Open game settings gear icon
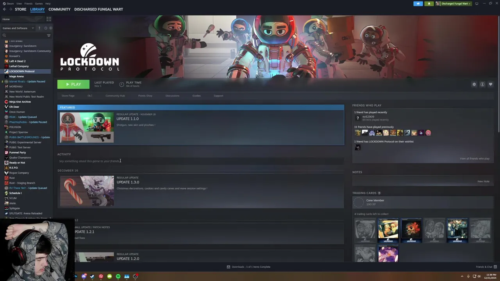Viewport: 500px width, 281px height. (x=474, y=84)
